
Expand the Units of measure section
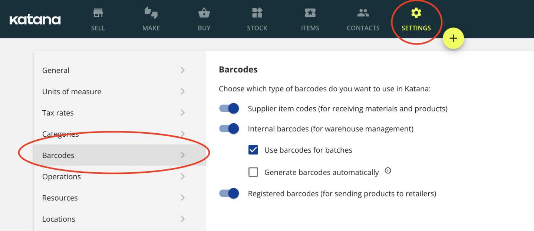(x=111, y=91)
